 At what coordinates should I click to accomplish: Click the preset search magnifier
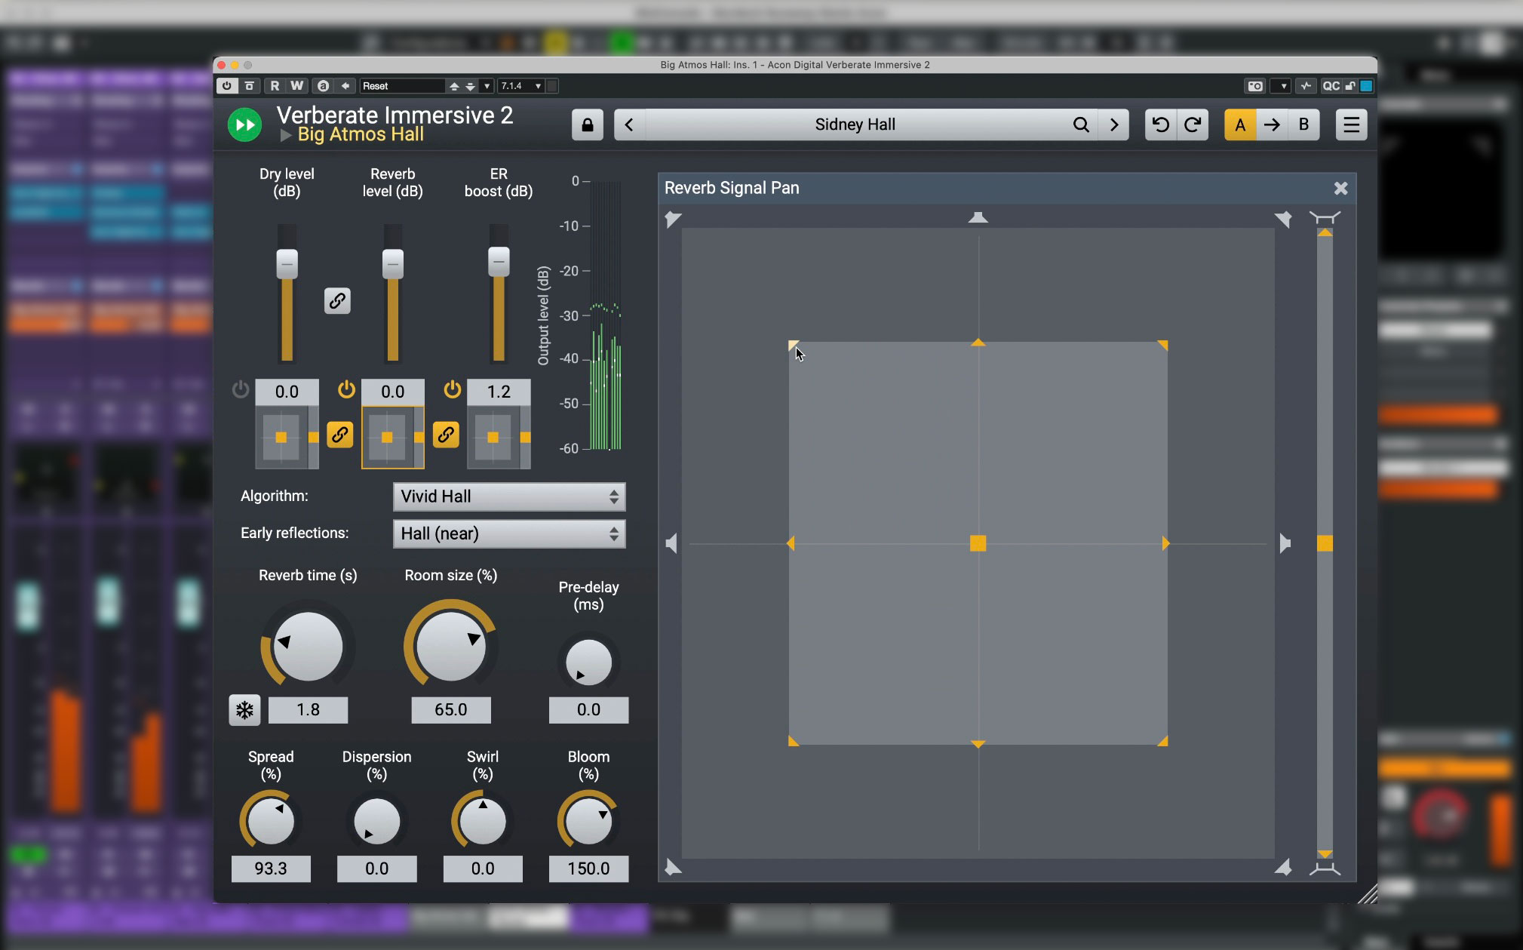1080,125
